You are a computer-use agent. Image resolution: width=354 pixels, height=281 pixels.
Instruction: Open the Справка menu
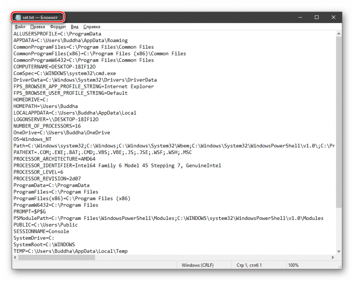coord(92,27)
